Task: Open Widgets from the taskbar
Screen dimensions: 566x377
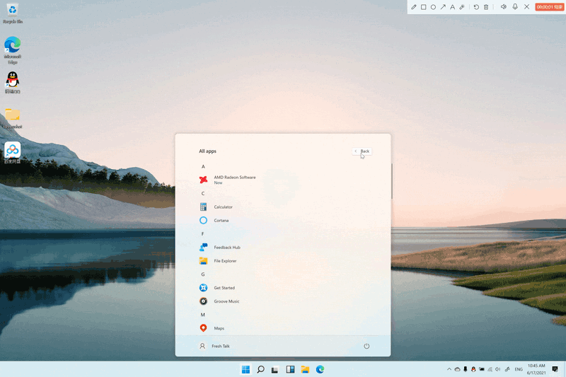Action: (x=290, y=369)
